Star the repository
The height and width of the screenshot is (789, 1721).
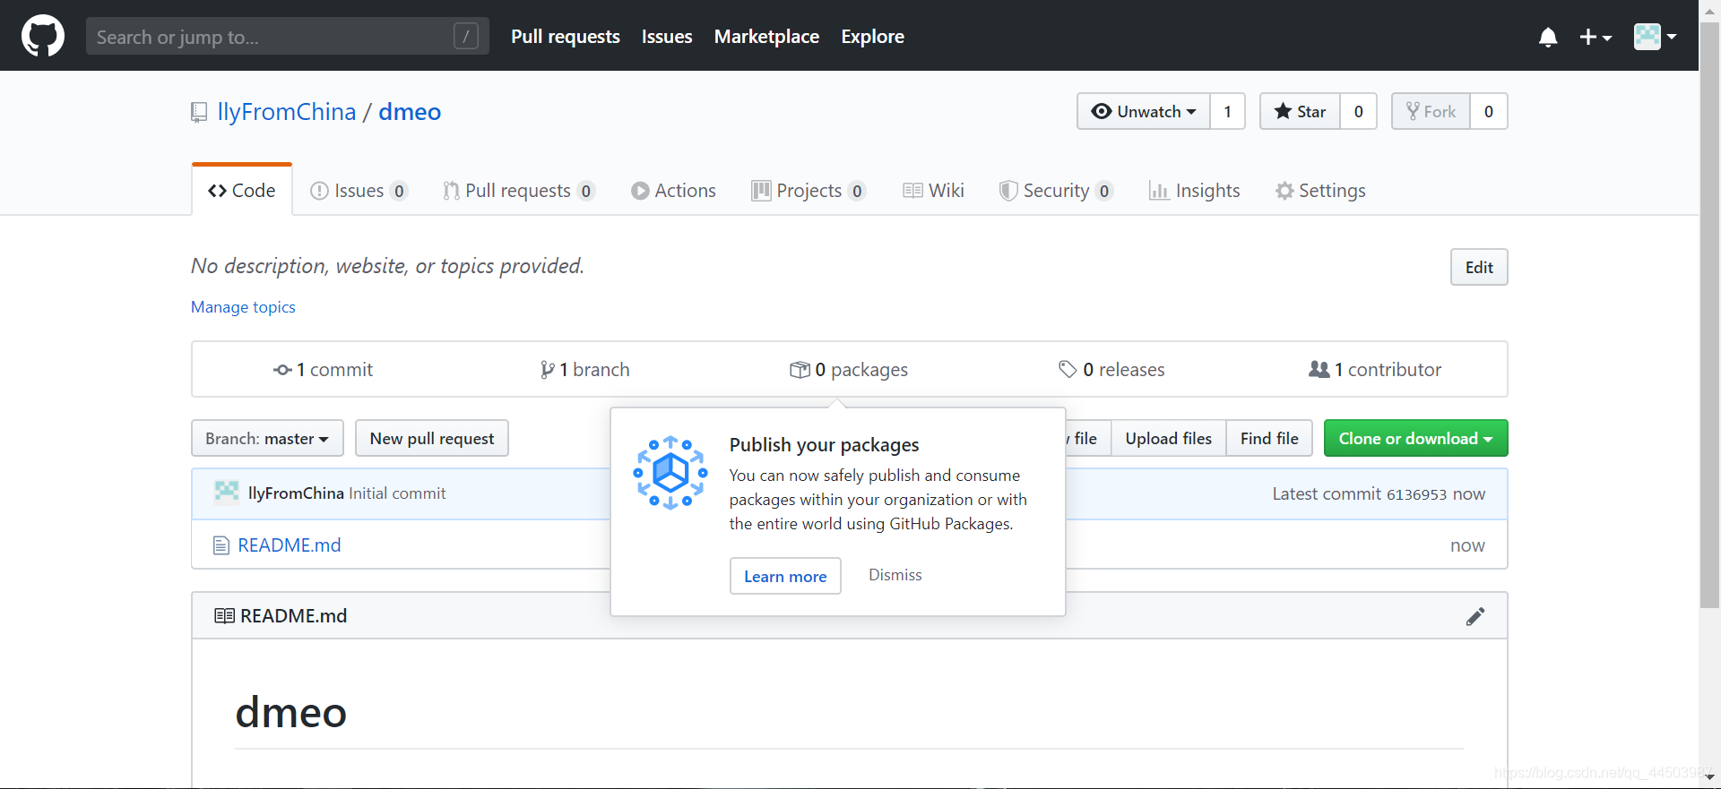(x=1300, y=111)
